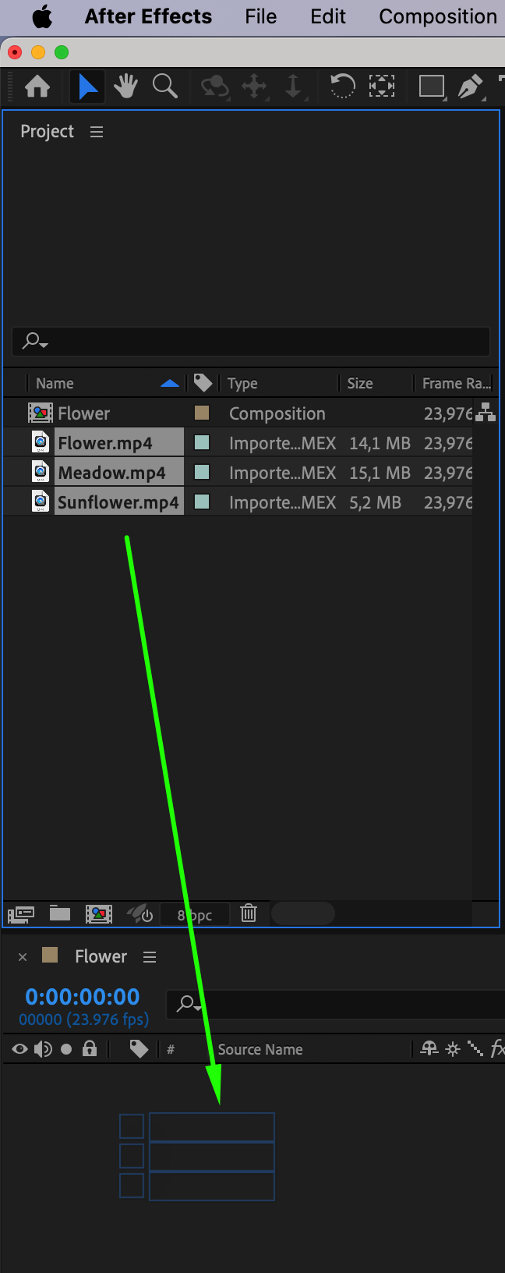Toggle the lock column header

click(90, 1048)
